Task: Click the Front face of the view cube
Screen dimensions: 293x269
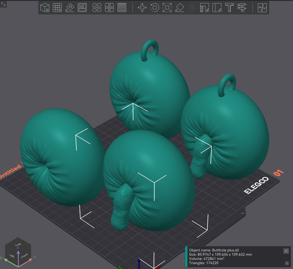Action: pyautogui.click(x=24, y=255)
